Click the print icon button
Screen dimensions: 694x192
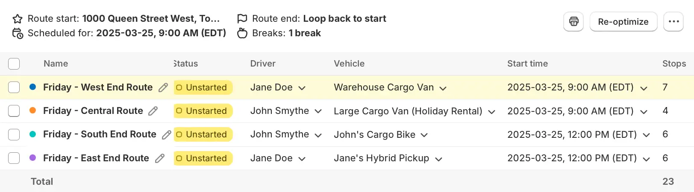pyautogui.click(x=573, y=22)
